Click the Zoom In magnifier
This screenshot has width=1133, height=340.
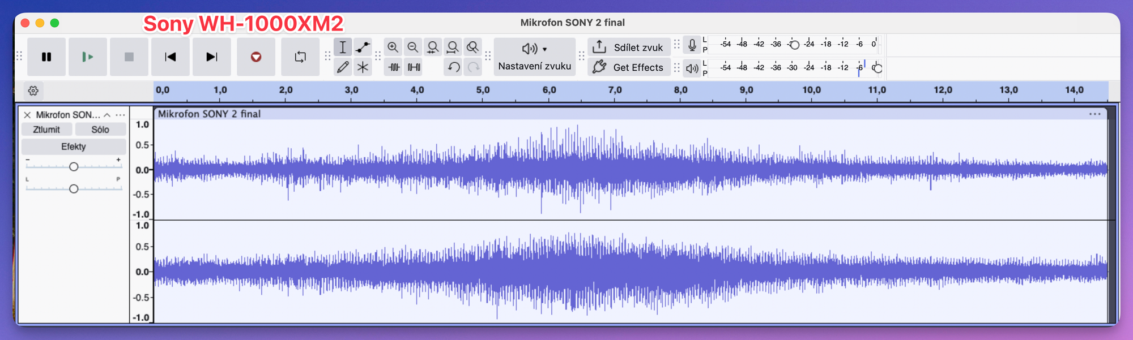393,47
